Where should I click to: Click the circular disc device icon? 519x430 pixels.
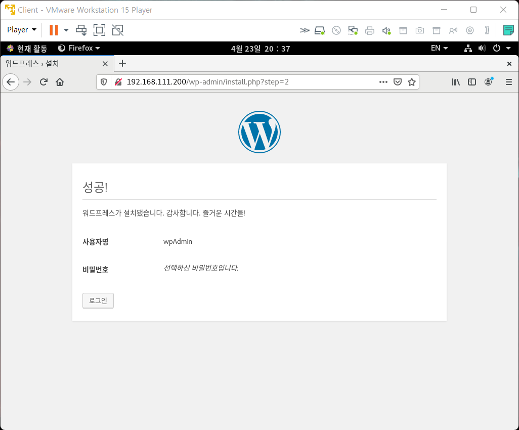470,30
